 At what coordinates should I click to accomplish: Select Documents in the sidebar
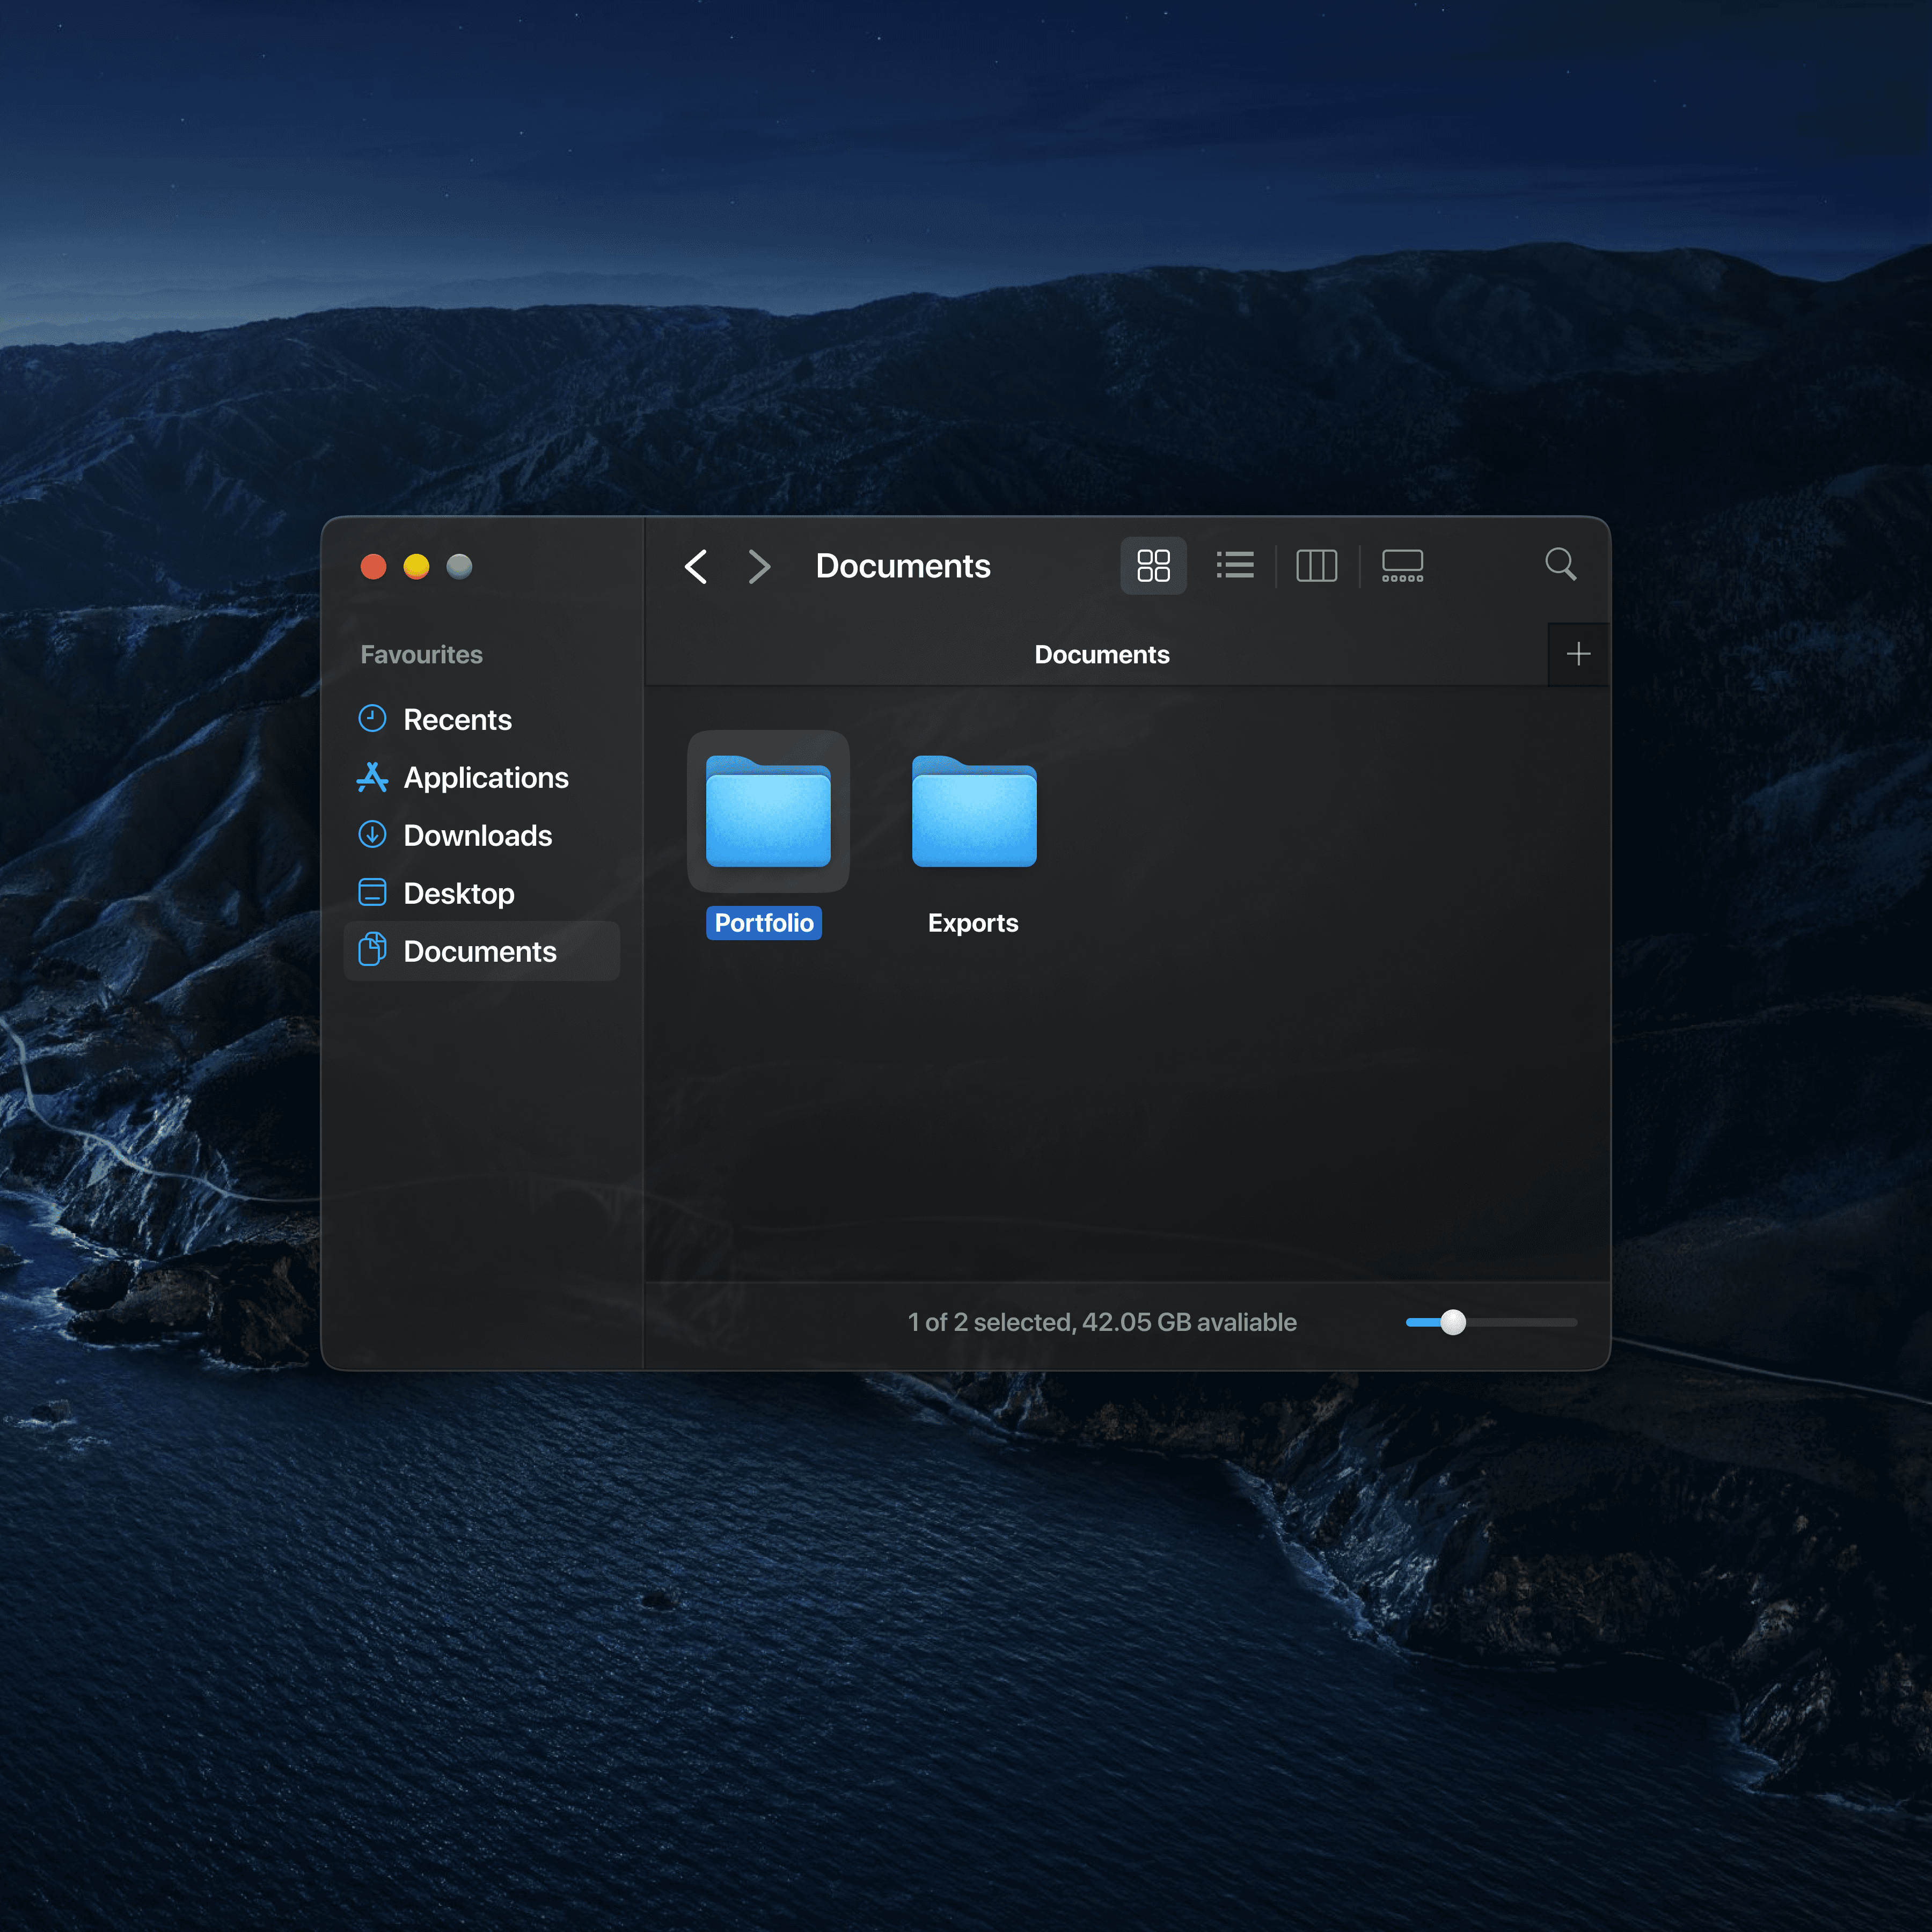point(479,952)
